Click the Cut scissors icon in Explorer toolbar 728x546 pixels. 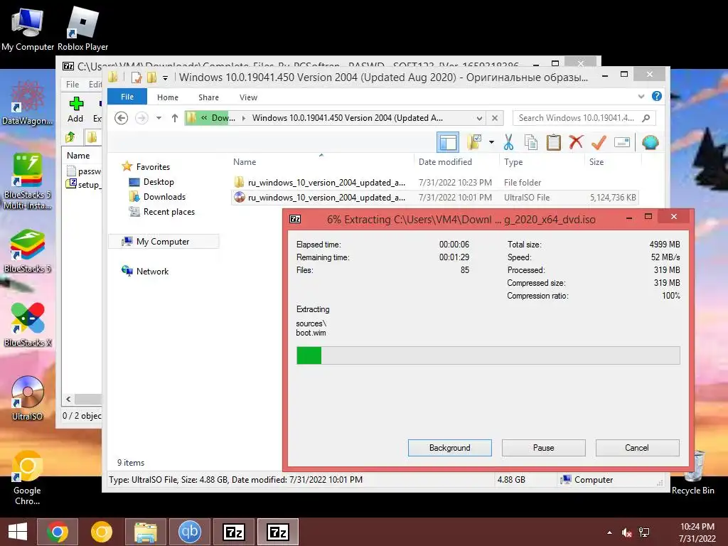coord(508,142)
